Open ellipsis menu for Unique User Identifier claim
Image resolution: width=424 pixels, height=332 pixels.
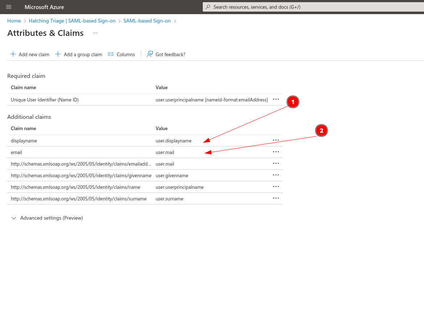pyautogui.click(x=276, y=99)
